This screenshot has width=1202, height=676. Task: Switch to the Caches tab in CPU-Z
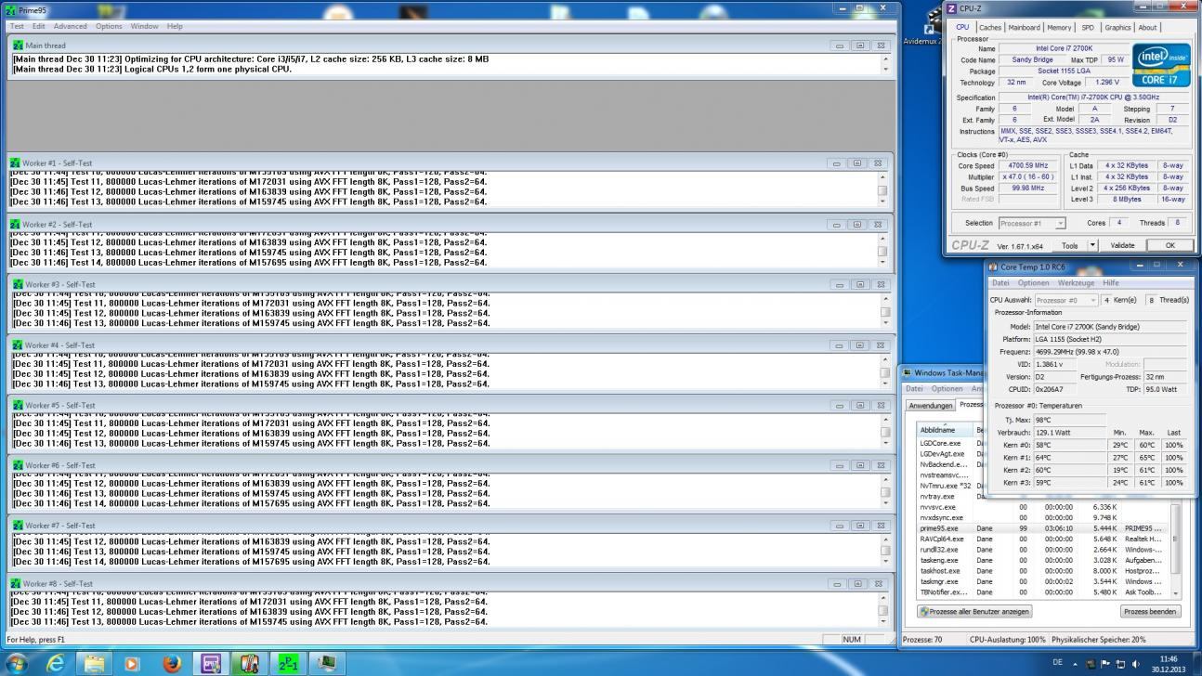coord(990,28)
